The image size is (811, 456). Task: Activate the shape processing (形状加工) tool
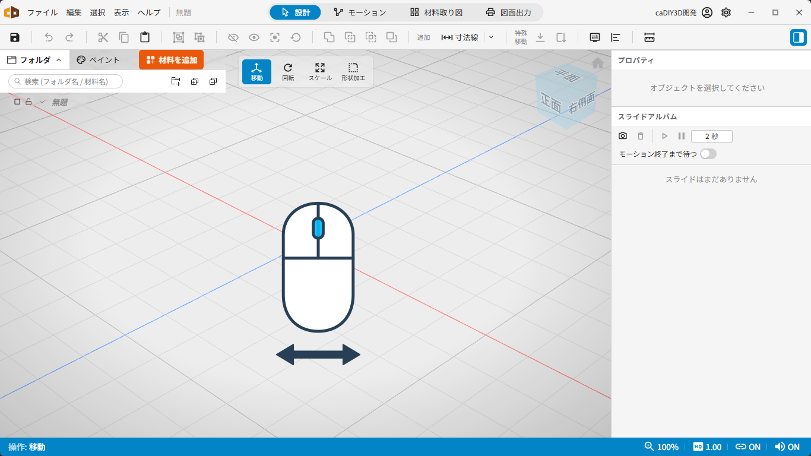(x=353, y=72)
